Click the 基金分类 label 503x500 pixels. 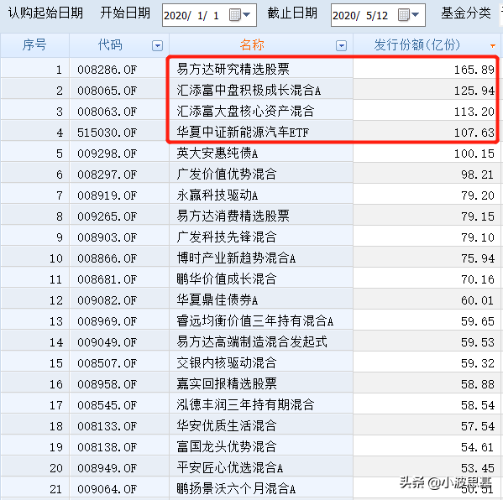point(466,13)
